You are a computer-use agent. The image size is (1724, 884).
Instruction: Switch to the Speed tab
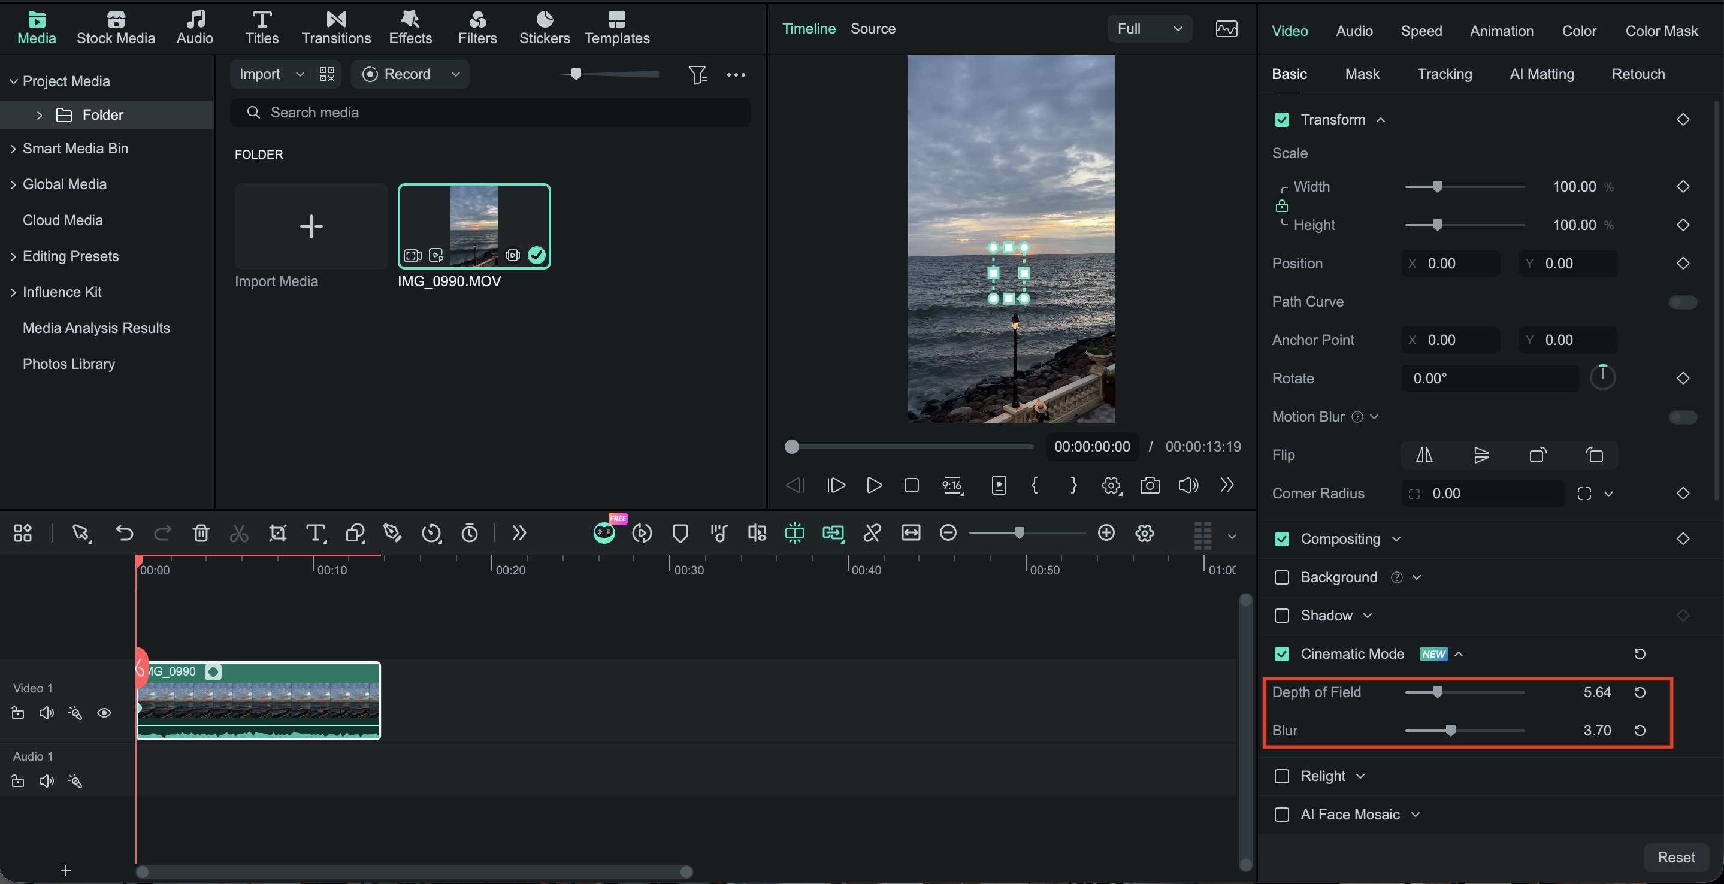click(1421, 31)
